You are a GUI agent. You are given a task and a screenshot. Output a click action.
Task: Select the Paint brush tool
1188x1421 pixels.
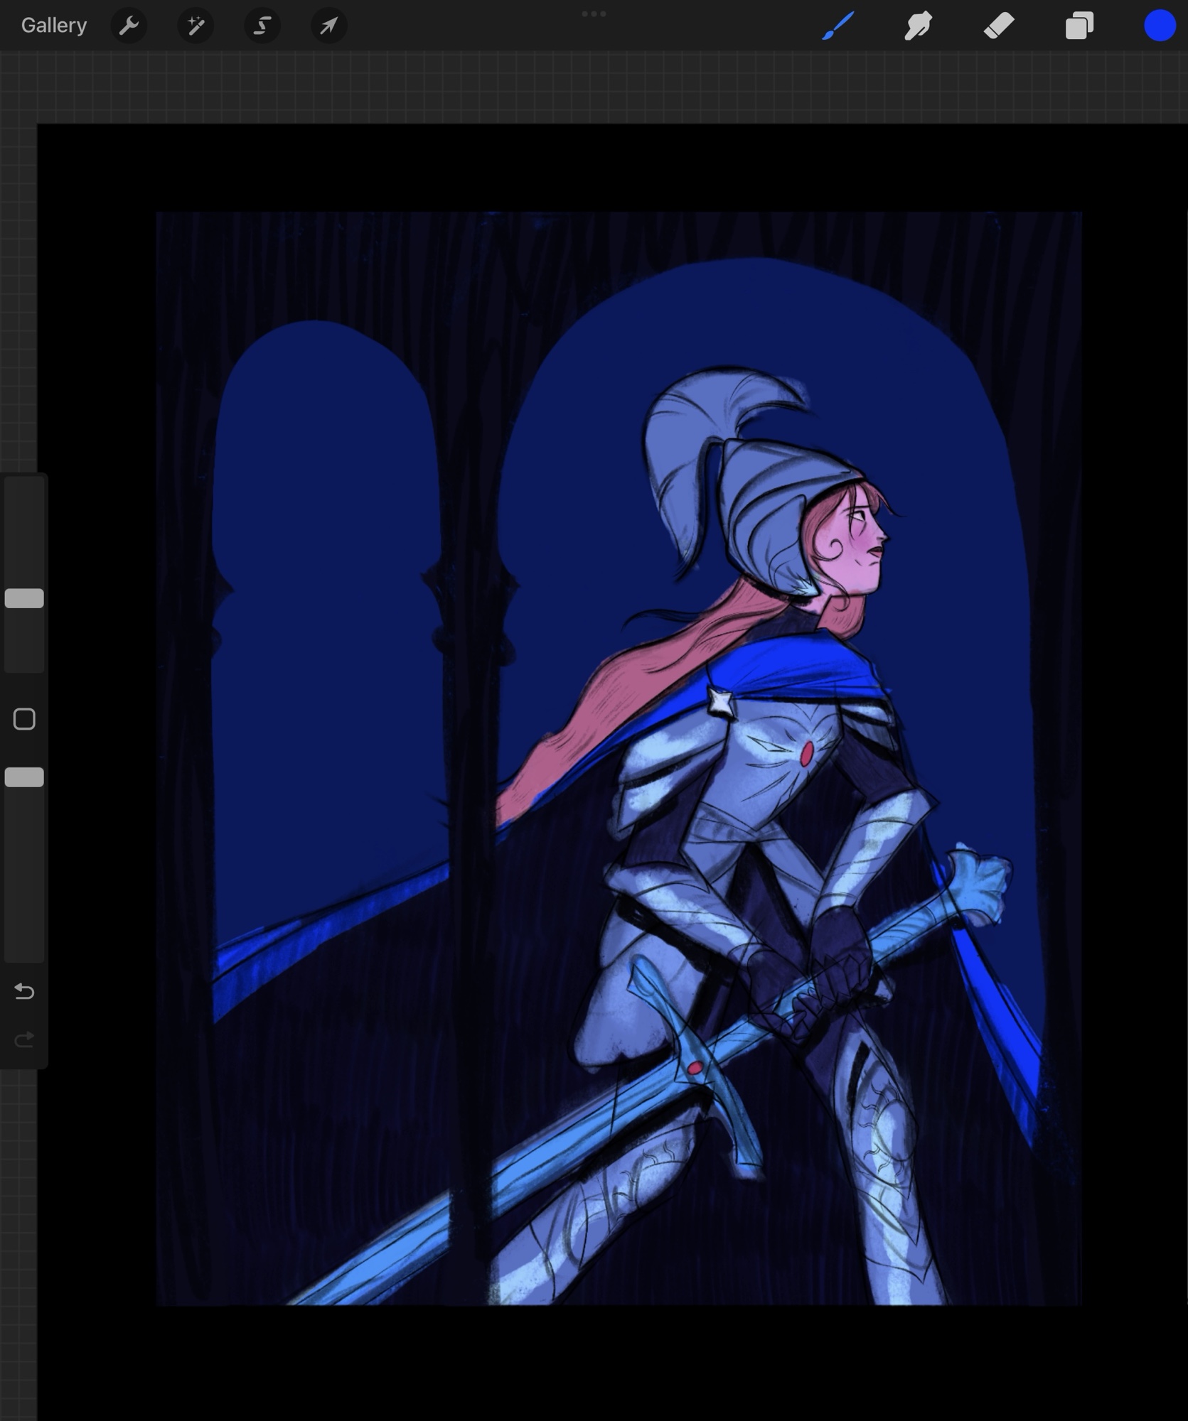[838, 26]
